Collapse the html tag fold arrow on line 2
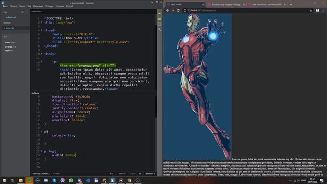 tap(42, 22)
